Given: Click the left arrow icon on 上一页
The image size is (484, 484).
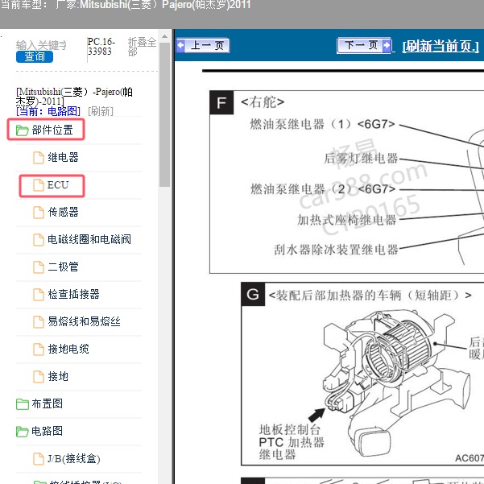Looking at the screenshot, I should [181, 46].
